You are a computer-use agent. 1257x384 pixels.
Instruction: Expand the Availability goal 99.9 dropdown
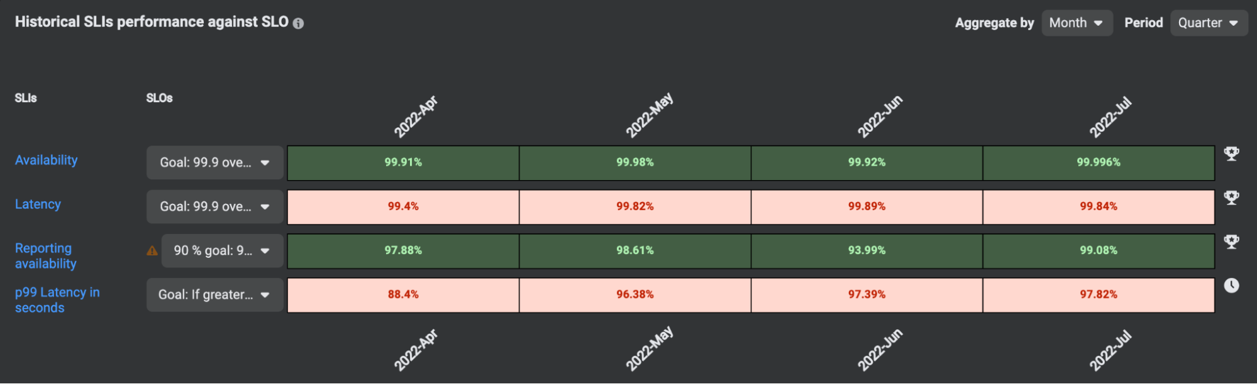tap(214, 163)
